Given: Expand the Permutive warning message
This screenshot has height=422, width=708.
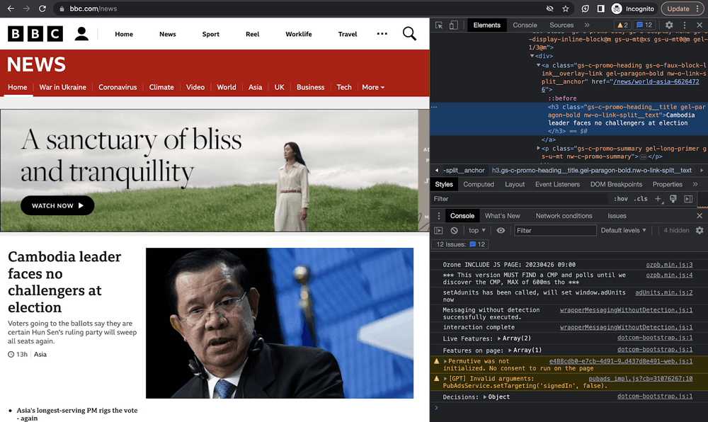Looking at the screenshot, I should pyautogui.click(x=445, y=362).
